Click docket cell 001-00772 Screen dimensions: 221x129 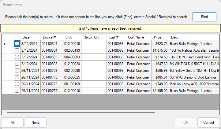tap(52, 84)
